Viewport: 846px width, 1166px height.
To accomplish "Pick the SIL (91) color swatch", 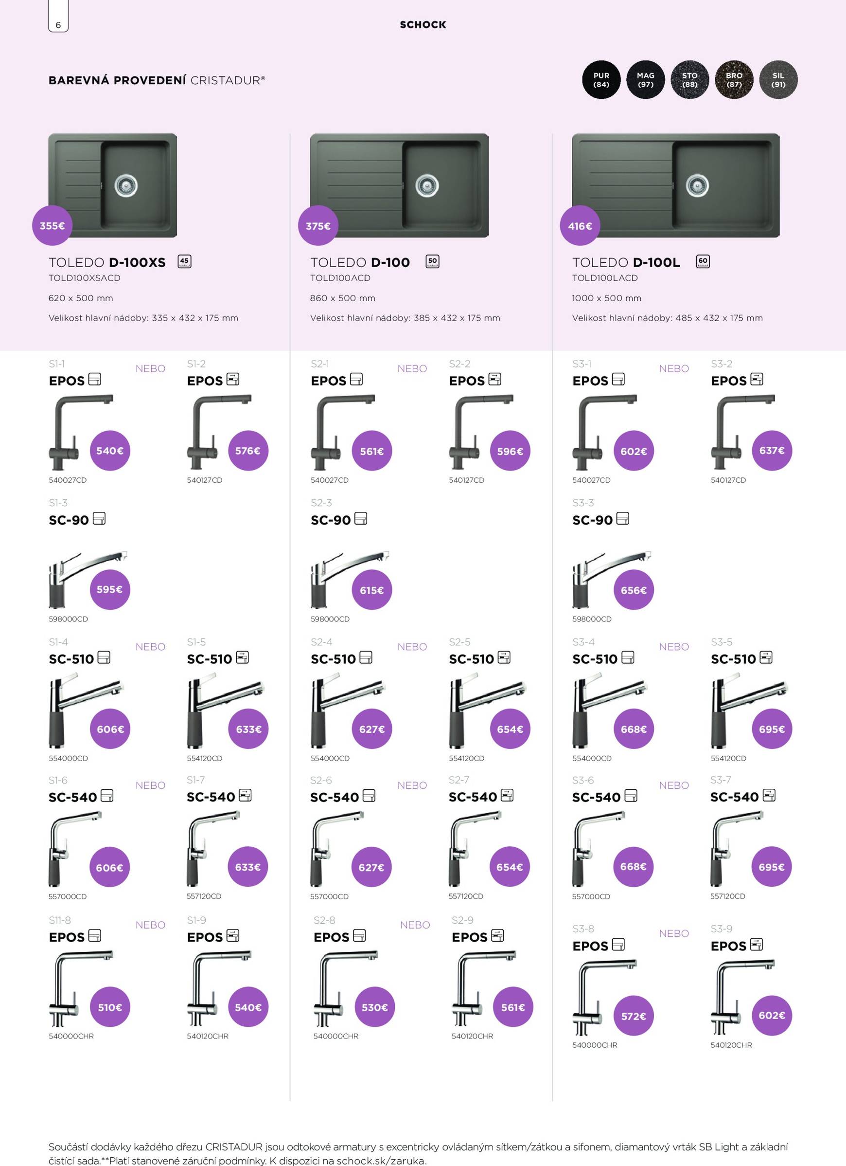I will click(x=778, y=80).
